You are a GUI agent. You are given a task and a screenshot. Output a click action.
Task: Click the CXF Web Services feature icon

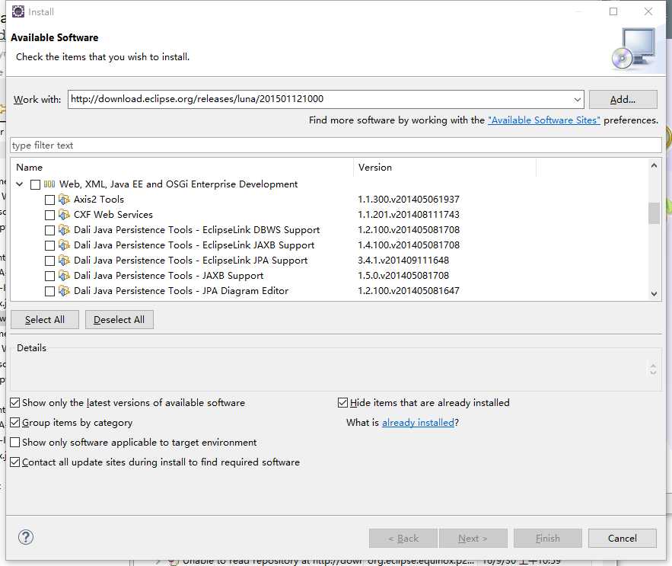tap(64, 215)
